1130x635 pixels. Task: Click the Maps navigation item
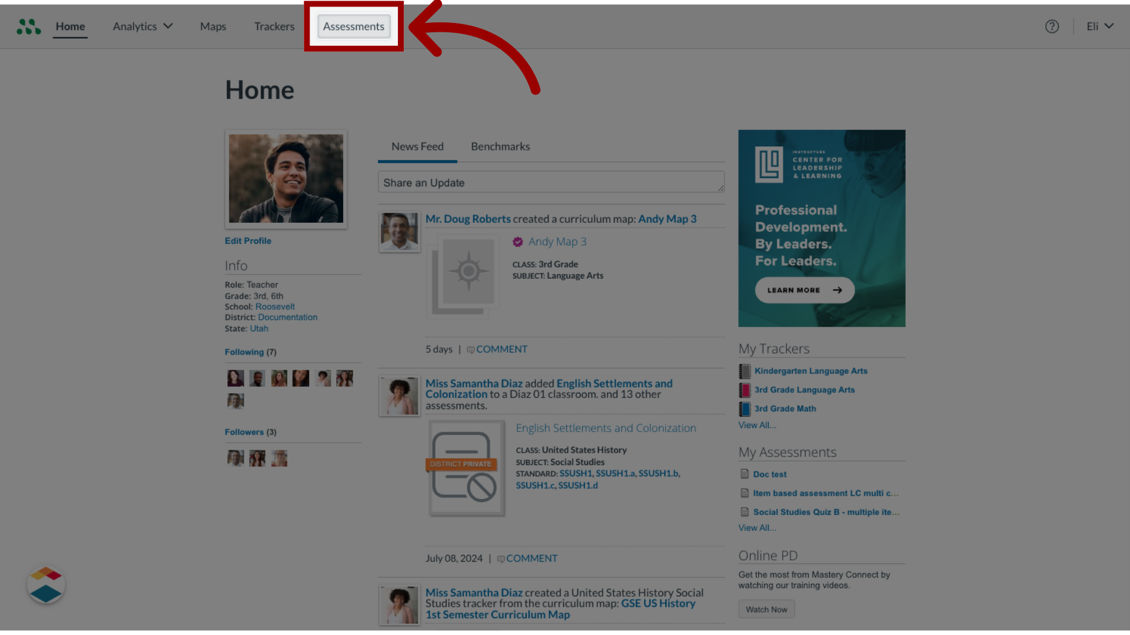212,26
